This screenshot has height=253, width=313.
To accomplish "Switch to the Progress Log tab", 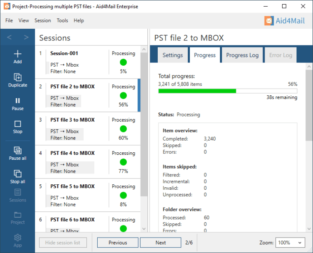I will click(242, 55).
